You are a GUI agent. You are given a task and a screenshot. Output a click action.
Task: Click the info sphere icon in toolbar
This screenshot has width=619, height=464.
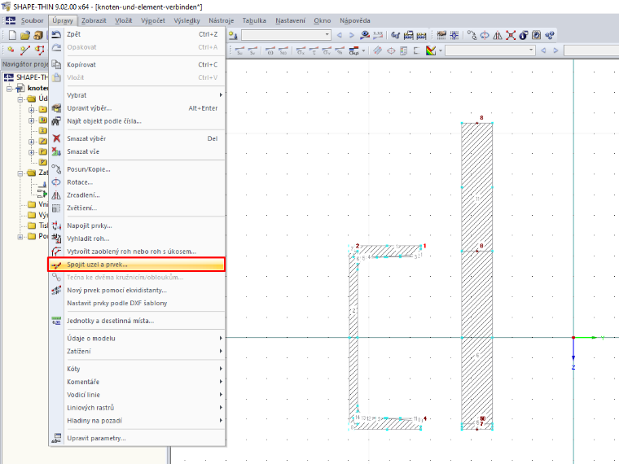click(x=524, y=36)
